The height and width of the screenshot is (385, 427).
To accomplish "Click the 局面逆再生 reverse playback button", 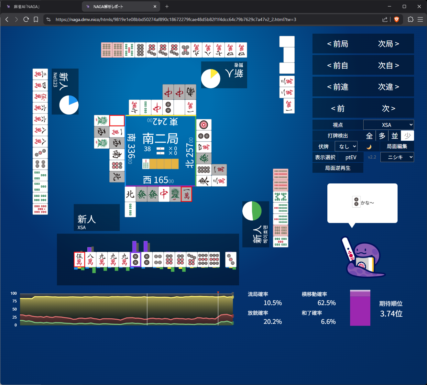I will pos(338,168).
